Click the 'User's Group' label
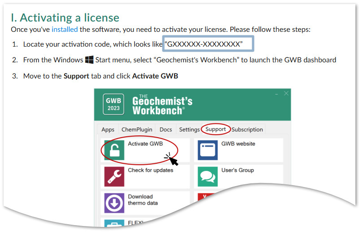This screenshot has width=359, height=235. point(238,170)
